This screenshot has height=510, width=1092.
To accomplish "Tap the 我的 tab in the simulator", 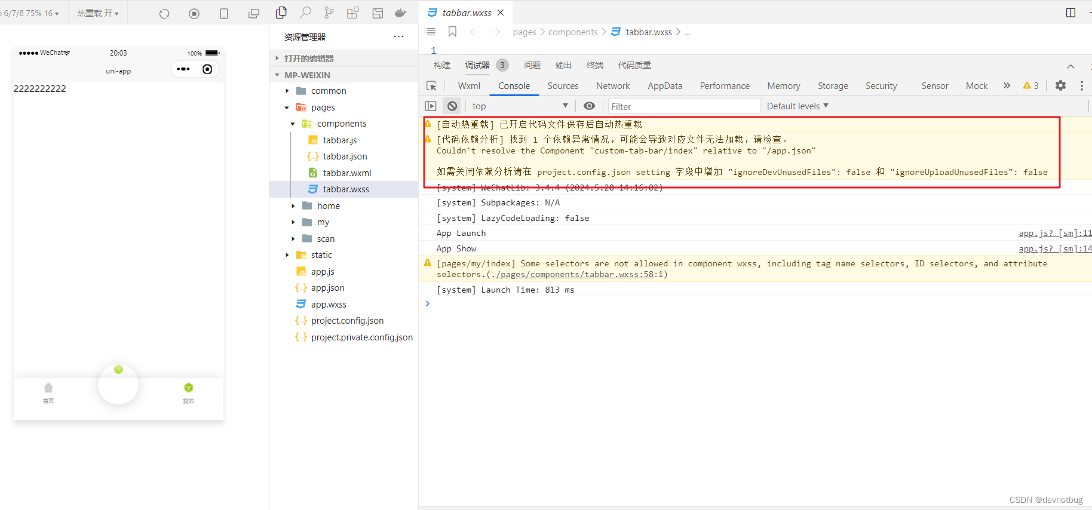I will pyautogui.click(x=188, y=393).
